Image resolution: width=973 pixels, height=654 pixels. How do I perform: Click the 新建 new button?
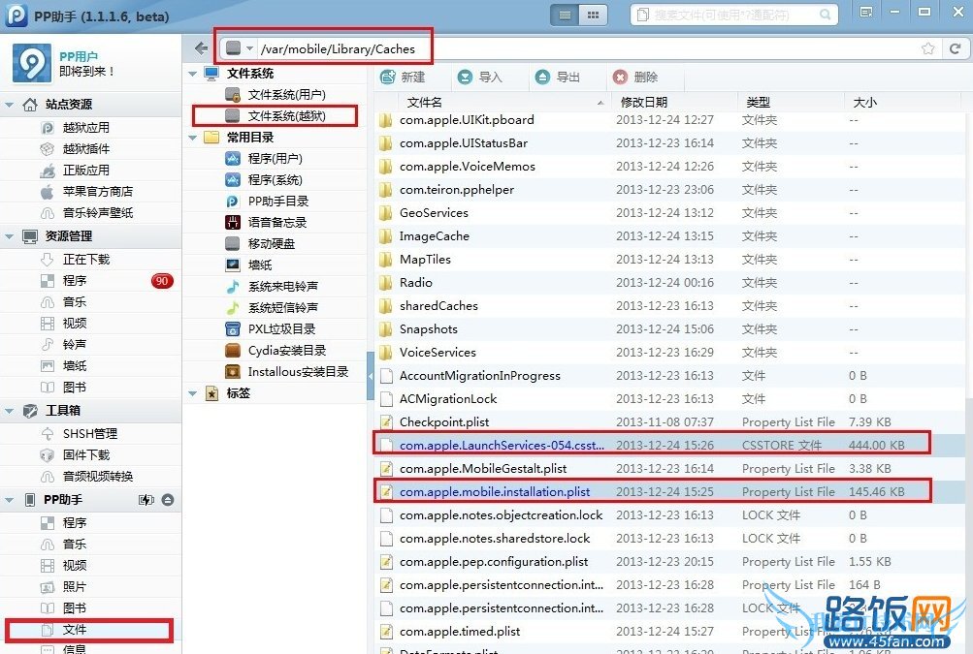point(403,77)
